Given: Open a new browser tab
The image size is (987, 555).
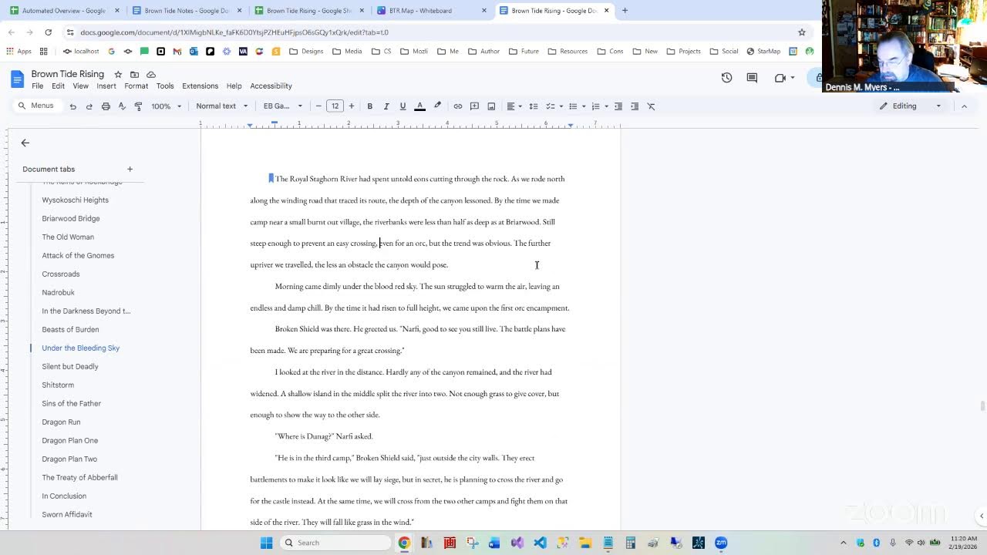Looking at the screenshot, I should pyautogui.click(x=625, y=11).
